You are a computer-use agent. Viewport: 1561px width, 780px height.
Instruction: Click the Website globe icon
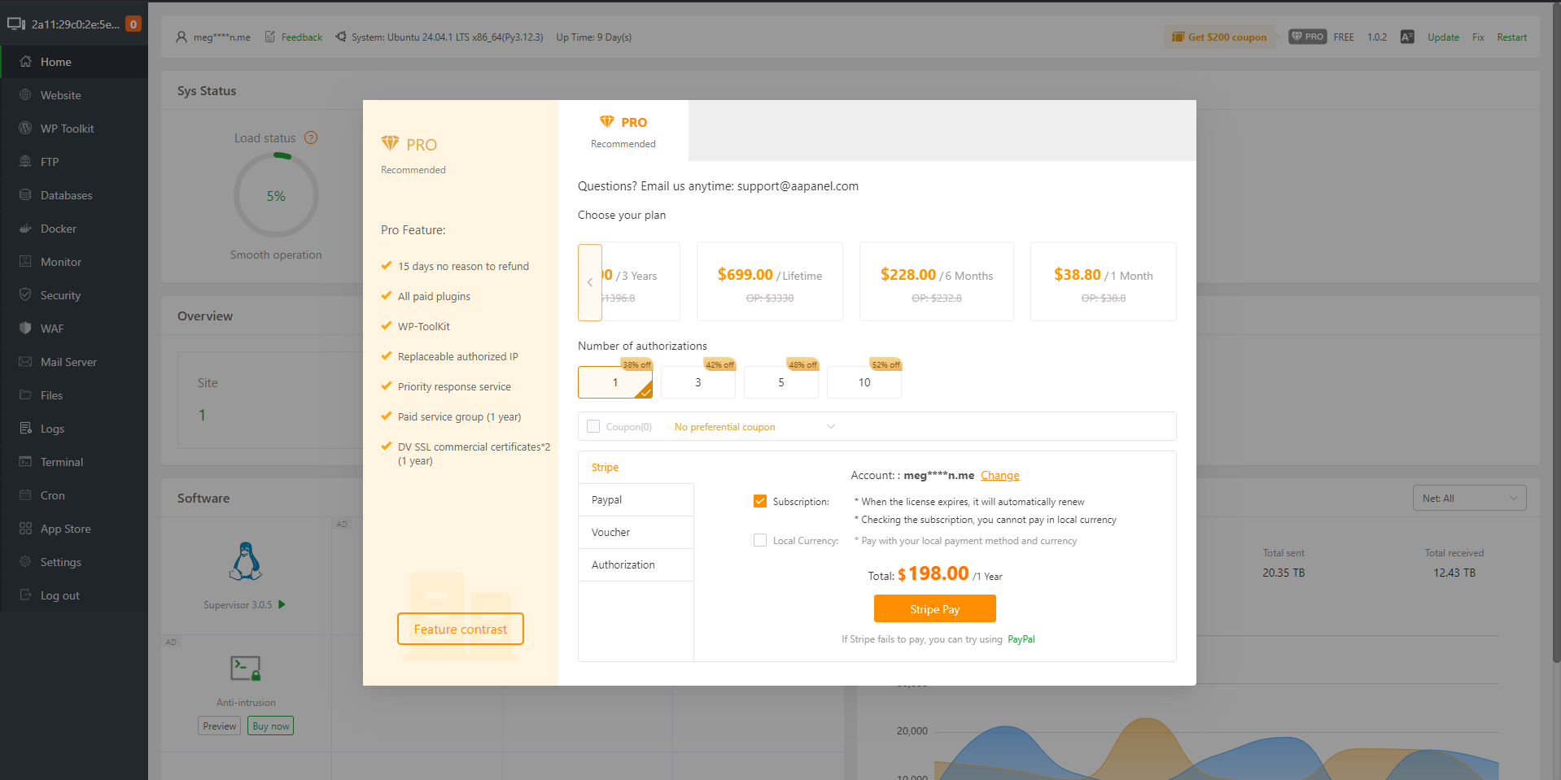click(x=25, y=95)
